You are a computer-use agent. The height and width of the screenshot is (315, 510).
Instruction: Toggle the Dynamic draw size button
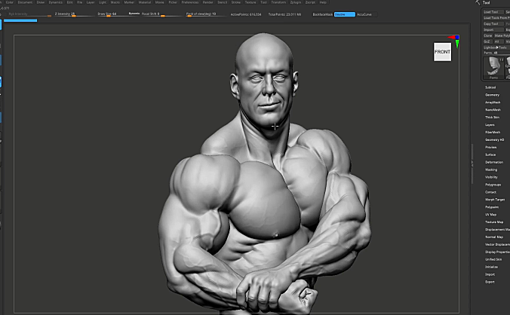pyautogui.click(x=134, y=14)
